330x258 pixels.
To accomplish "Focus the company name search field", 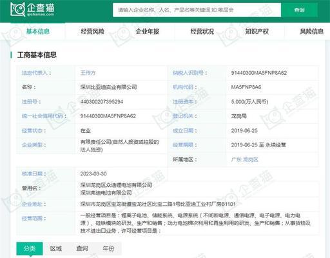I will pos(197,10).
